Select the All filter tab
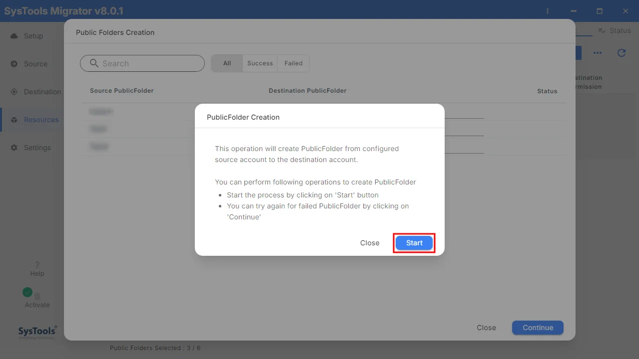639x359 pixels. tap(227, 63)
